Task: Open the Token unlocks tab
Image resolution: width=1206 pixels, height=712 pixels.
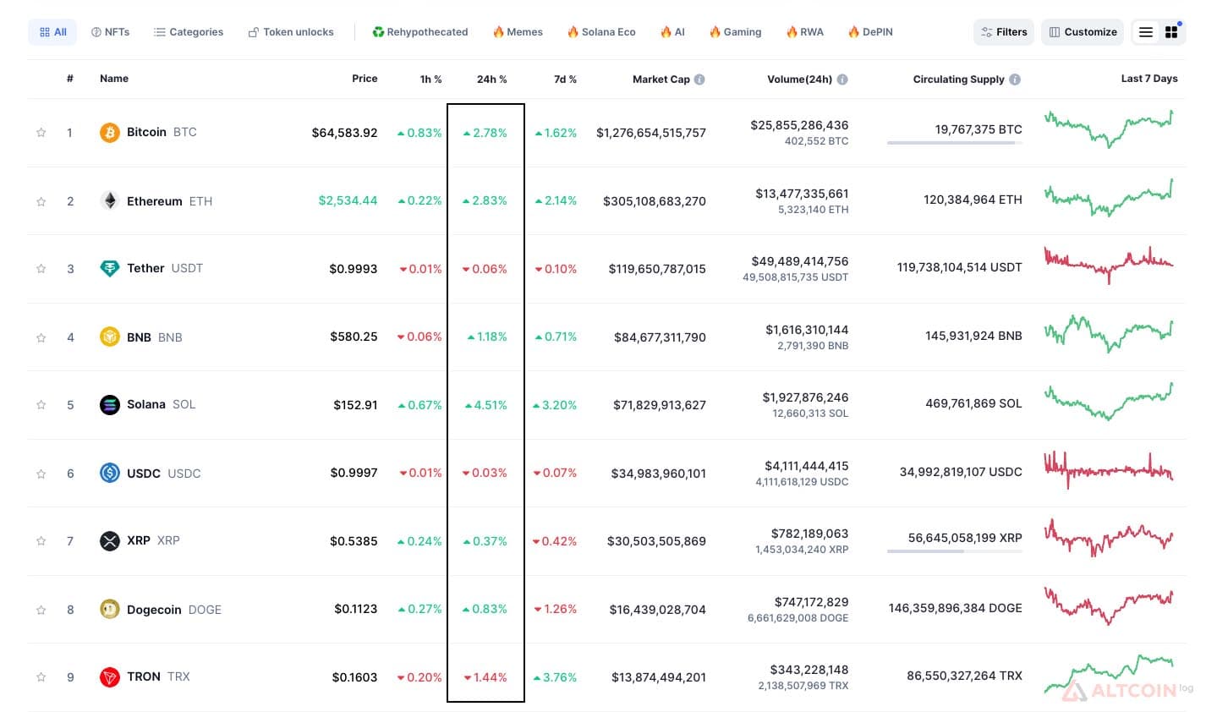Action: coord(291,32)
